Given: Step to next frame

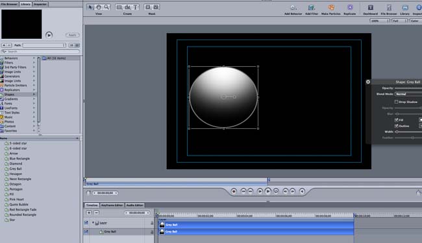Looking at the screenshot, I should (292, 191).
